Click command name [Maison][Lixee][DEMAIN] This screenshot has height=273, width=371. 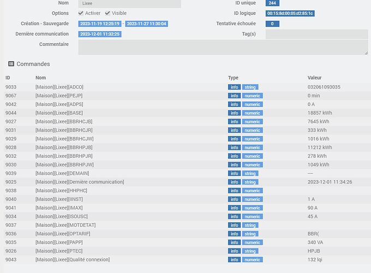point(62,173)
